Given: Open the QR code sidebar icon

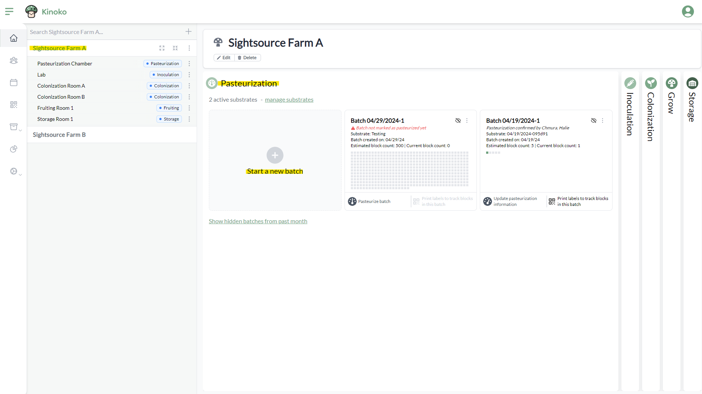Looking at the screenshot, I should 14,105.
